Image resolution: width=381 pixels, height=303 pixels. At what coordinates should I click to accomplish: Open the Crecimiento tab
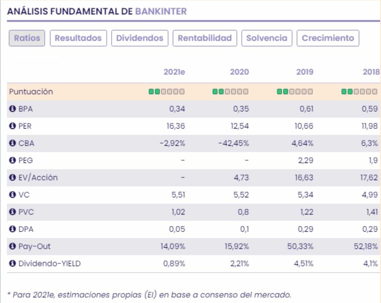pos(328,38)
